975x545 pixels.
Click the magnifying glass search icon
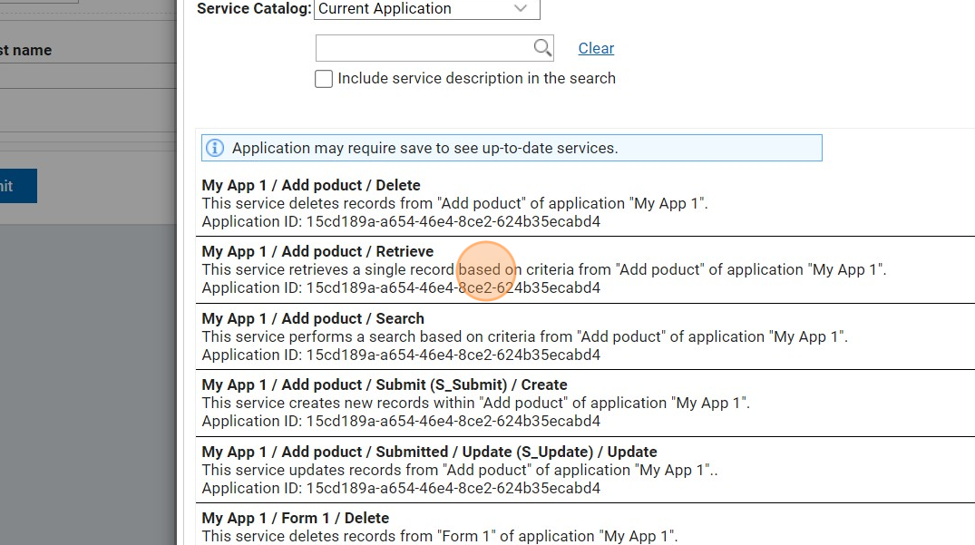pos(542,48)
